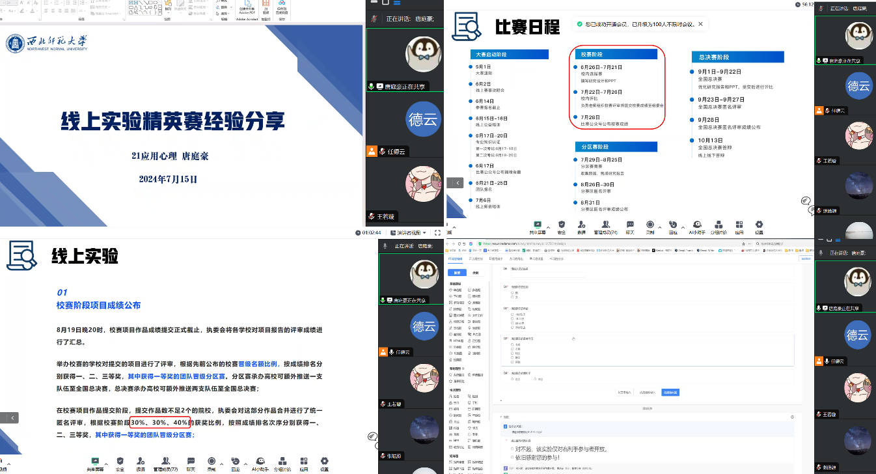Start 录制 recording in the 比赛日程 meeting toolbar

[x=650, y=225]
